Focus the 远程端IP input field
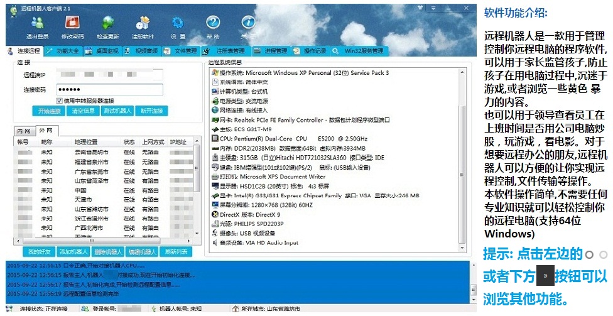The height and width of the screenshot is (316, 613). pyautogui.click(x=109, y=74)
